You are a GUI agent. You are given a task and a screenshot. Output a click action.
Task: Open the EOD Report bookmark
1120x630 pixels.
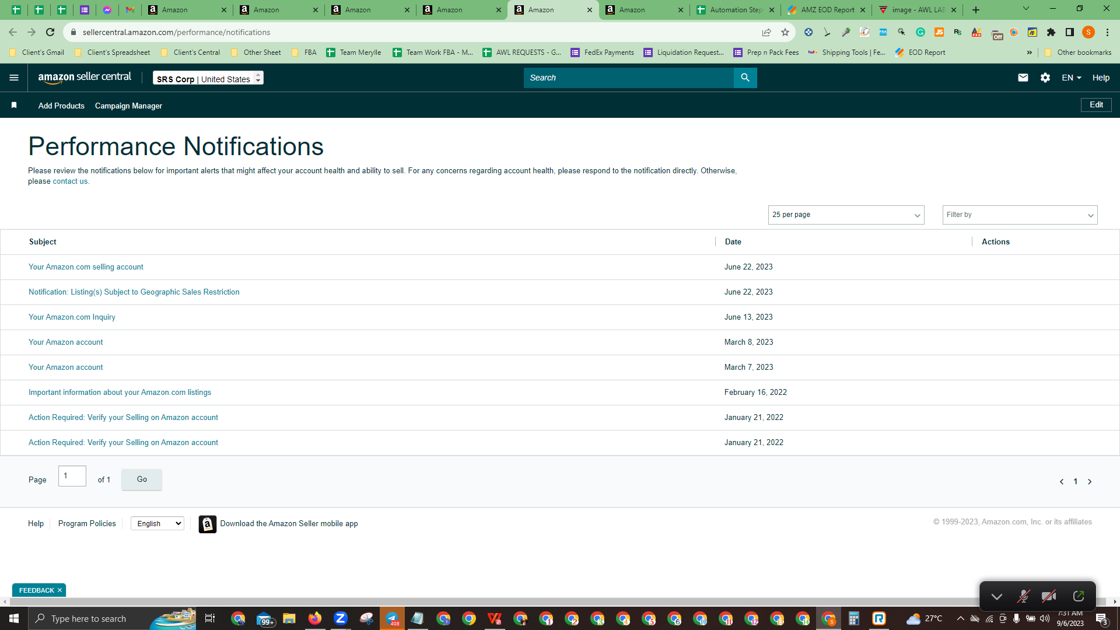click(x=921, y=52)
